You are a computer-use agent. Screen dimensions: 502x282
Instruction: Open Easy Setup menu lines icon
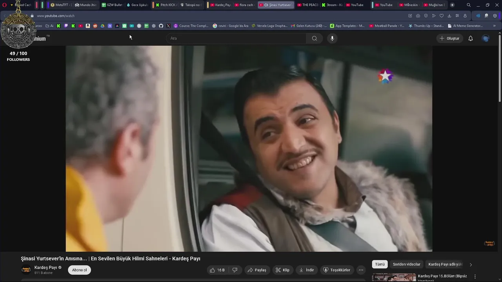pyautogui.click(x=457, y=16)
